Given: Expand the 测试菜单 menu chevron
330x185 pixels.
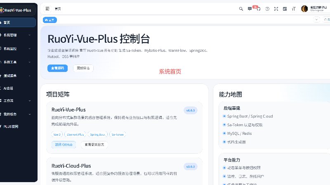Looking at the screenshot, I should pyautogui.click(x=30, y=76).
